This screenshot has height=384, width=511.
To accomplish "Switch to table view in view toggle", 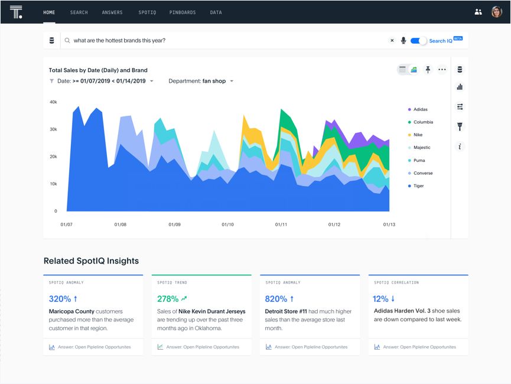I will pos(402,70).
